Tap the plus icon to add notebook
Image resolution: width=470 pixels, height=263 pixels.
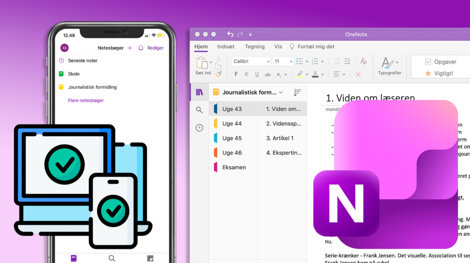[130, 48]
